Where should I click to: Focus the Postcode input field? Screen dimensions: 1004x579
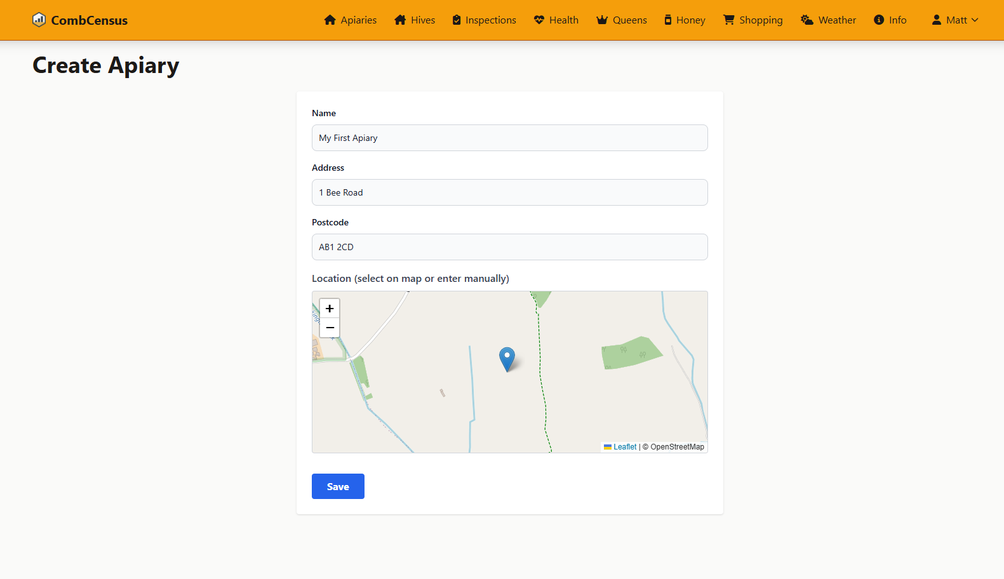click(x=510, y=247)
